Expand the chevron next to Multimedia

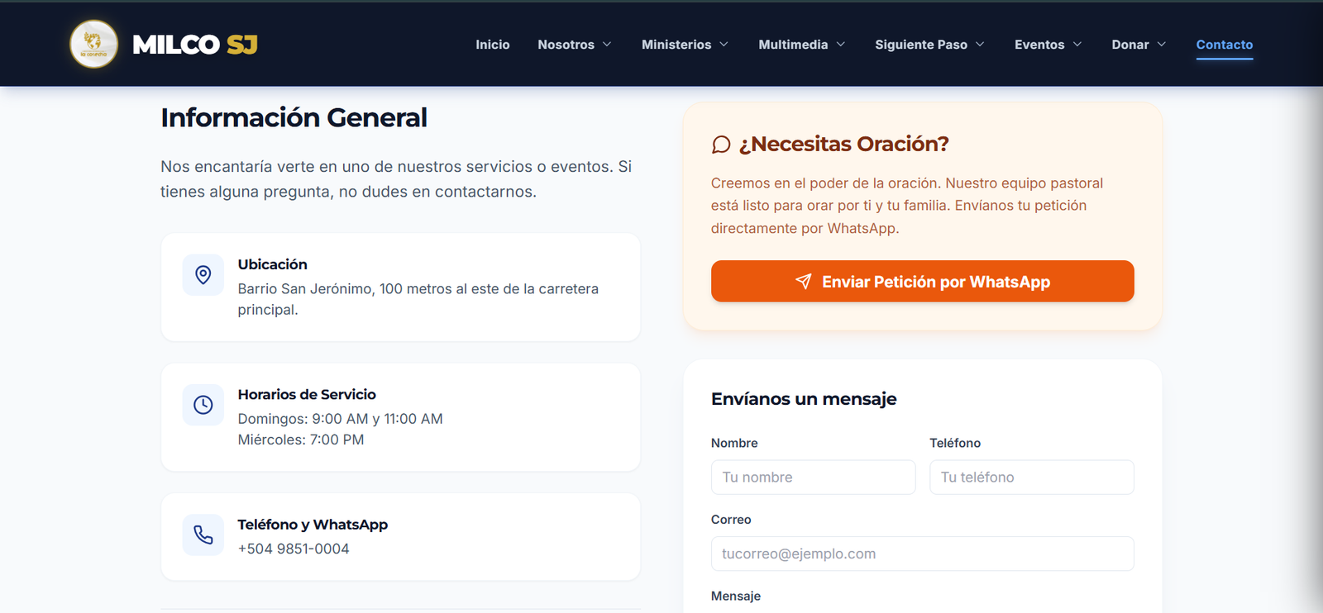(x=841, y=45)
